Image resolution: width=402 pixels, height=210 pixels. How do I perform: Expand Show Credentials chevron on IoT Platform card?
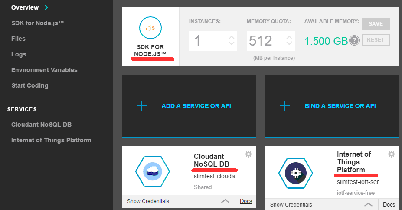[369, 205]
